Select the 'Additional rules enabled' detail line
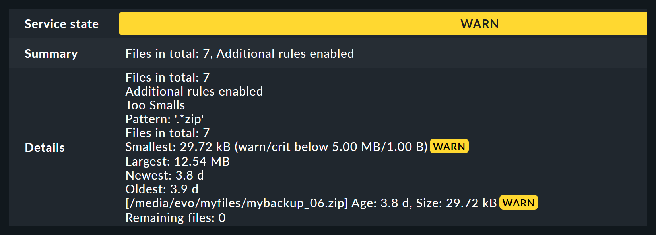656x235 pixels. pyautogui.click(x=194, y=91)
